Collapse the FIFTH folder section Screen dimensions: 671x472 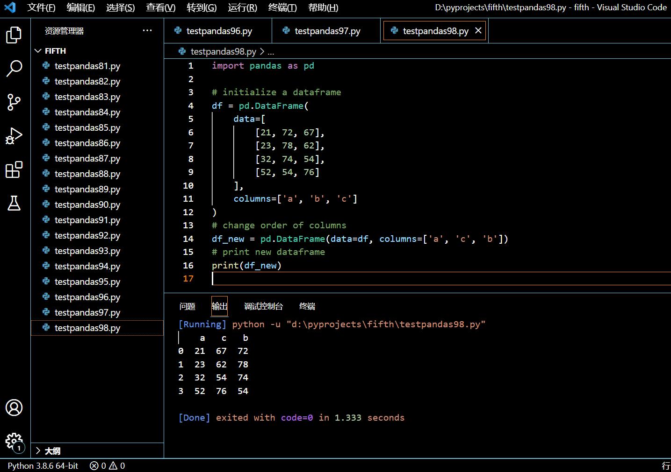[38, 51]
